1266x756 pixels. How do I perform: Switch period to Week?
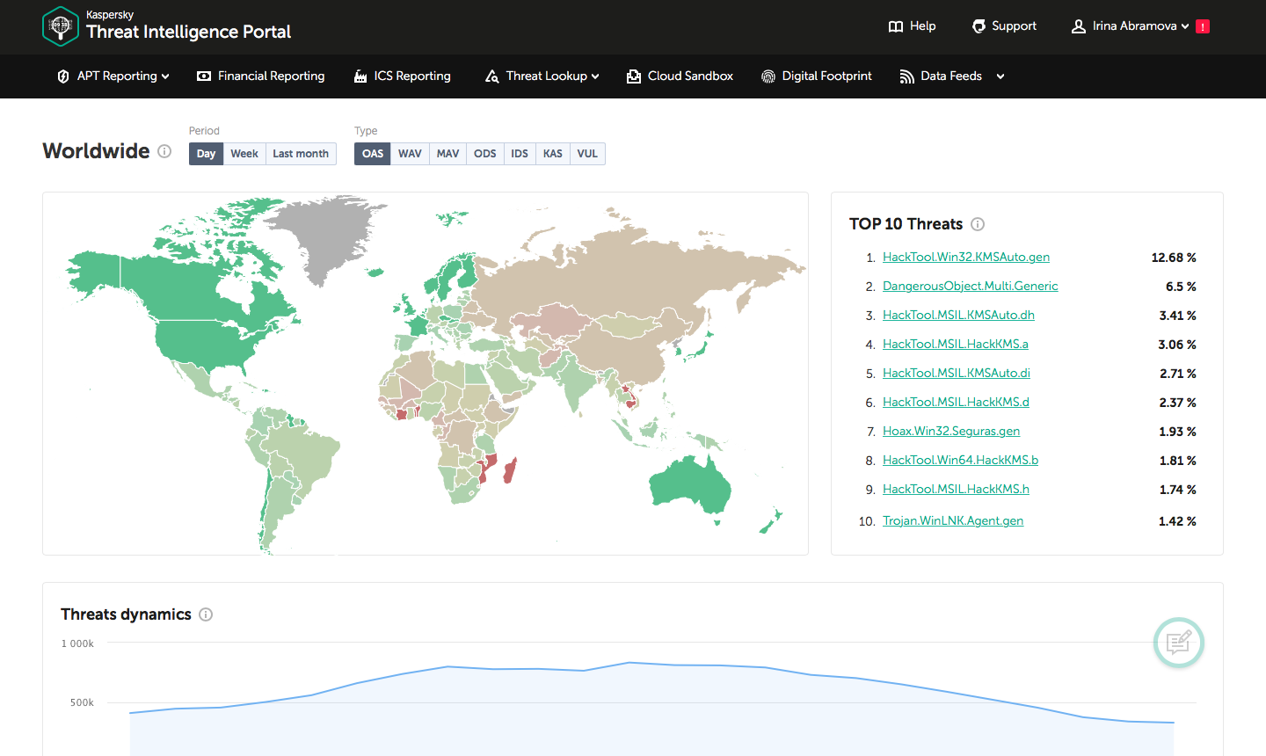pos(244,154)
